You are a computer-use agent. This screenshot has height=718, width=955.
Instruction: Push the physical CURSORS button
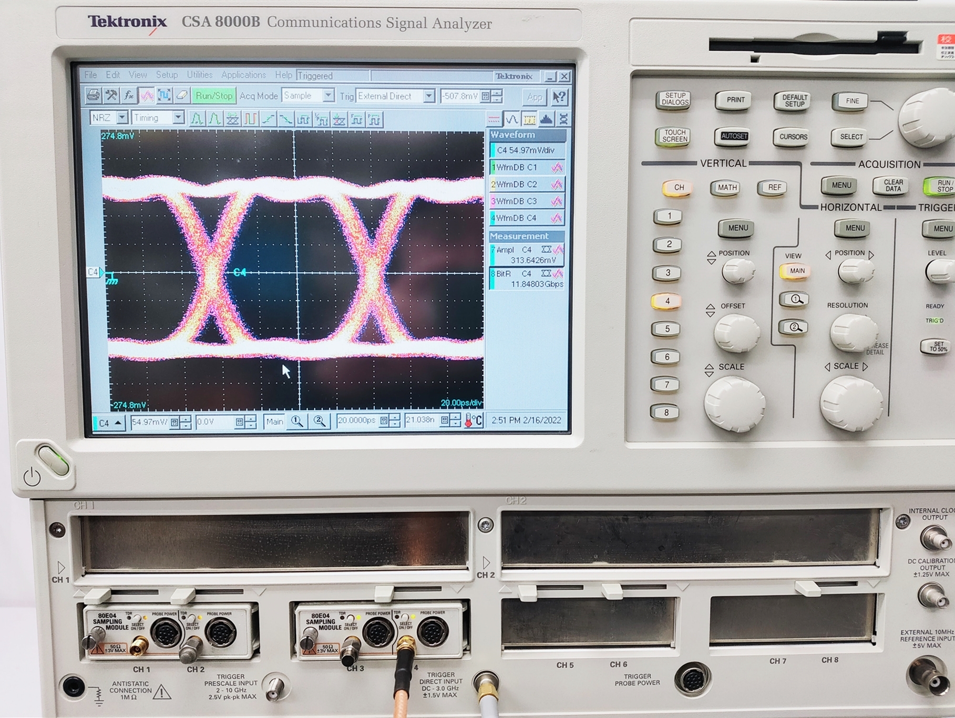pyautogui.click(x=793, y=137)
